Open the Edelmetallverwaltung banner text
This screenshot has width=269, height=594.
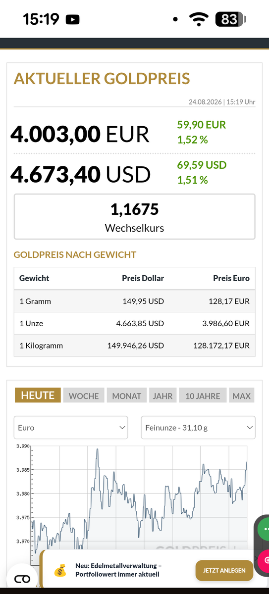click(119, 570)
